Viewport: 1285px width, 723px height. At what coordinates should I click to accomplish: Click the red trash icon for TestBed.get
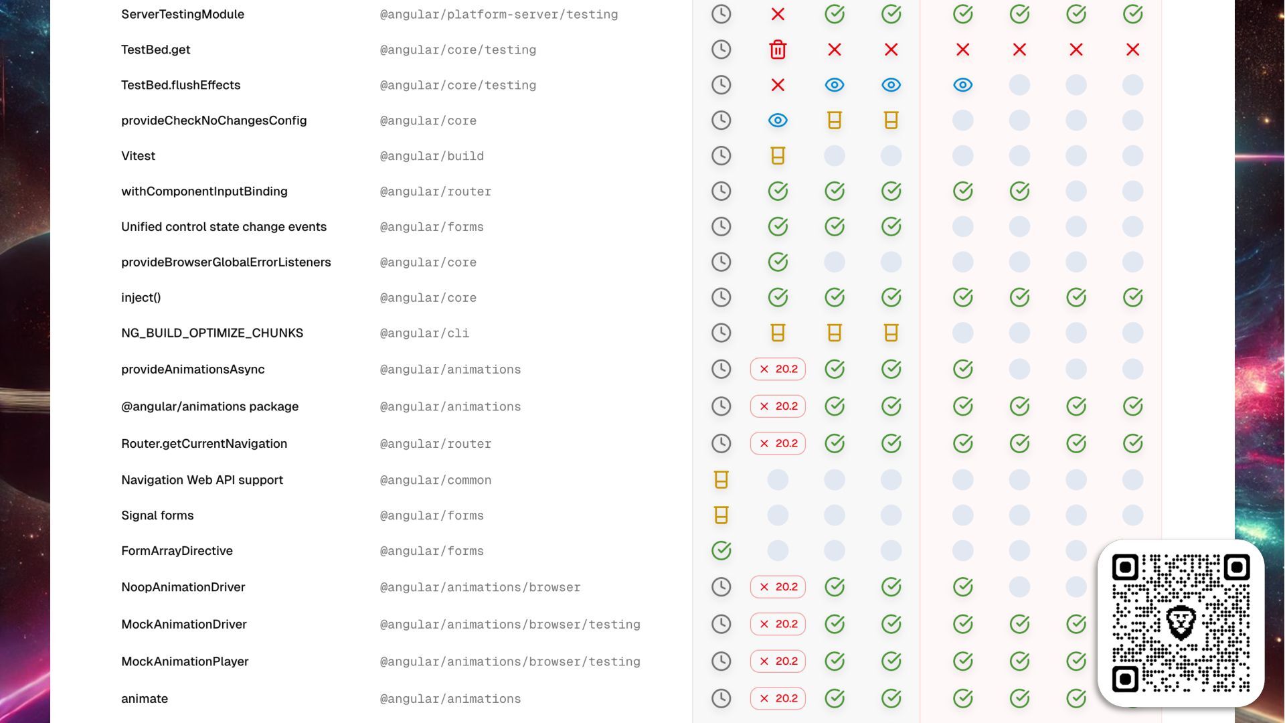click(x=778, y=50)
